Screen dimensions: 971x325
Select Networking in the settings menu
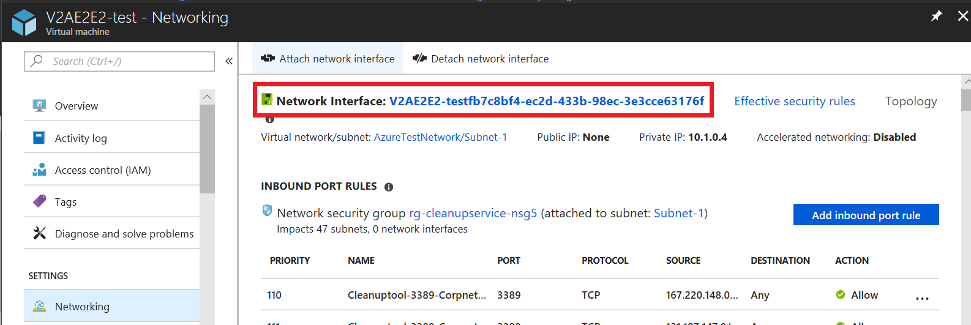point(82,306)
